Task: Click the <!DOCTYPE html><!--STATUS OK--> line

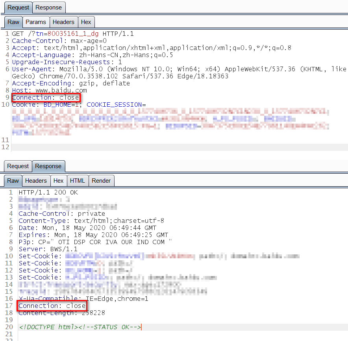Action: coord(80,327)
